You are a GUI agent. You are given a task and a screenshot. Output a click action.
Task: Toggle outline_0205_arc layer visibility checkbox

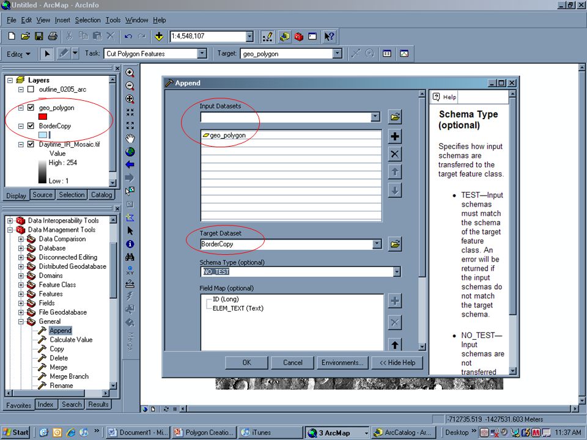[x=31, y=89]
